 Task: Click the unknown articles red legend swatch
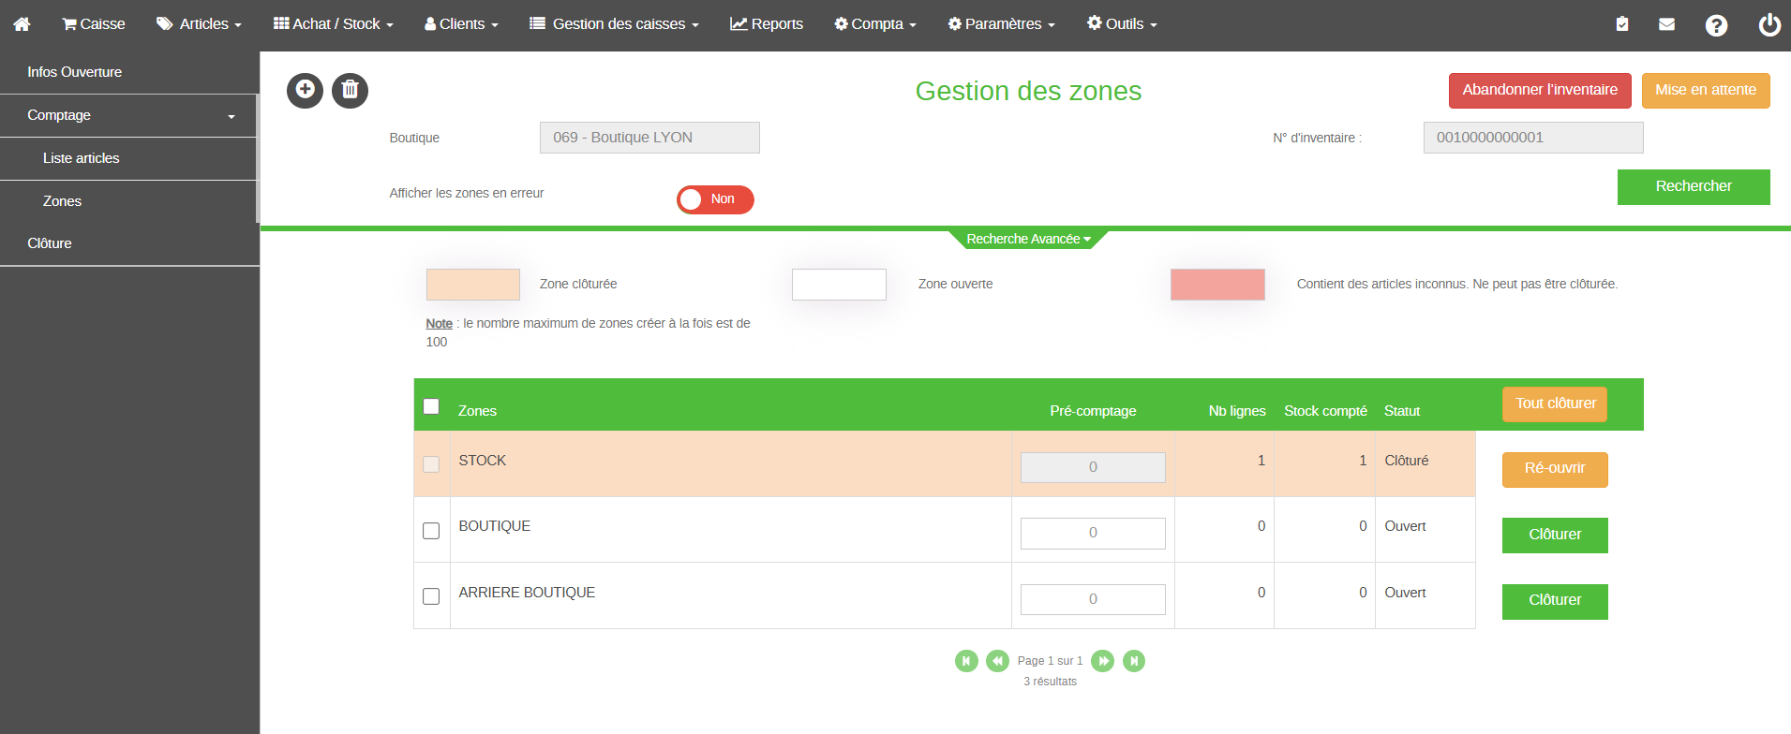pyautogui.click(x=1217, y=285)
